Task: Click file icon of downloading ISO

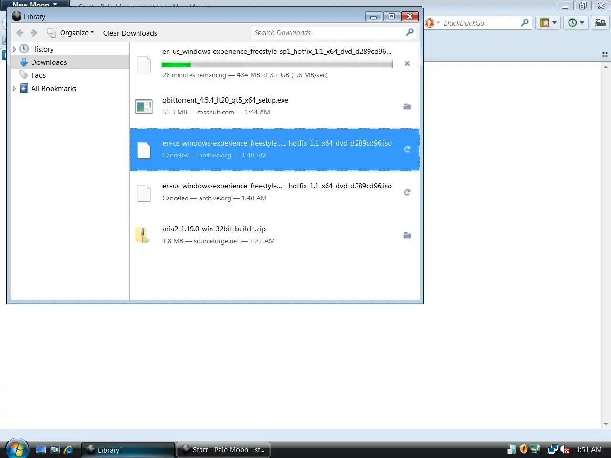Action: [144, 64]
